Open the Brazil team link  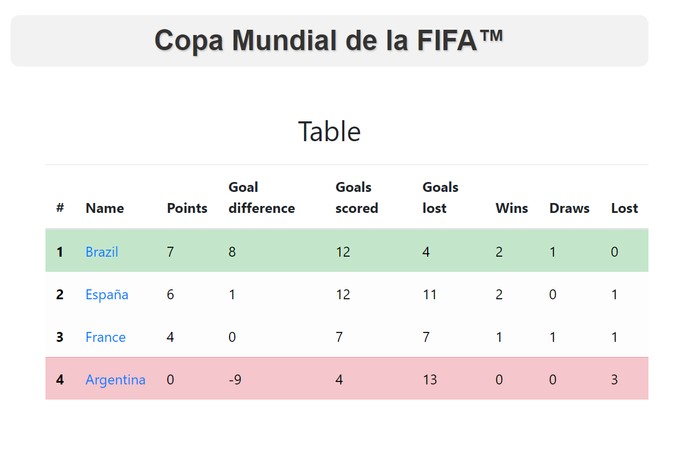pyautogui.click(x=101, y=252)
